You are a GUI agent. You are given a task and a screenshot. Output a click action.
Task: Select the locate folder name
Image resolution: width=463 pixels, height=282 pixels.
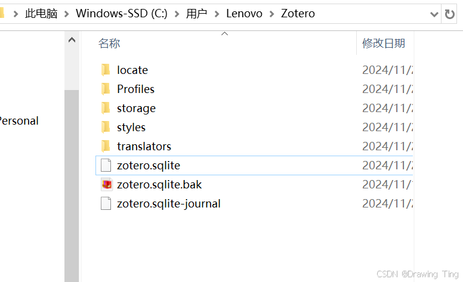132,70
